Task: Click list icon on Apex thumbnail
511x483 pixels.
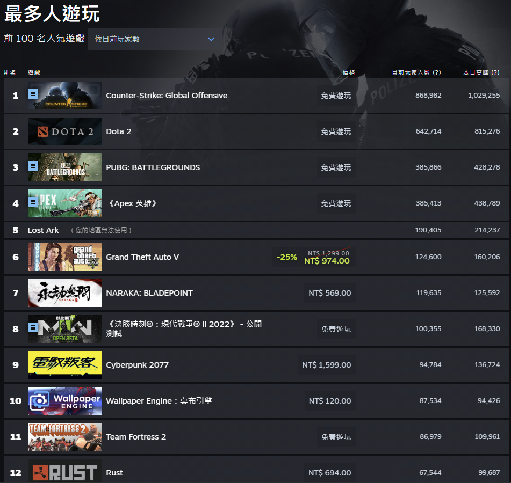Action: tap(33, 202)
